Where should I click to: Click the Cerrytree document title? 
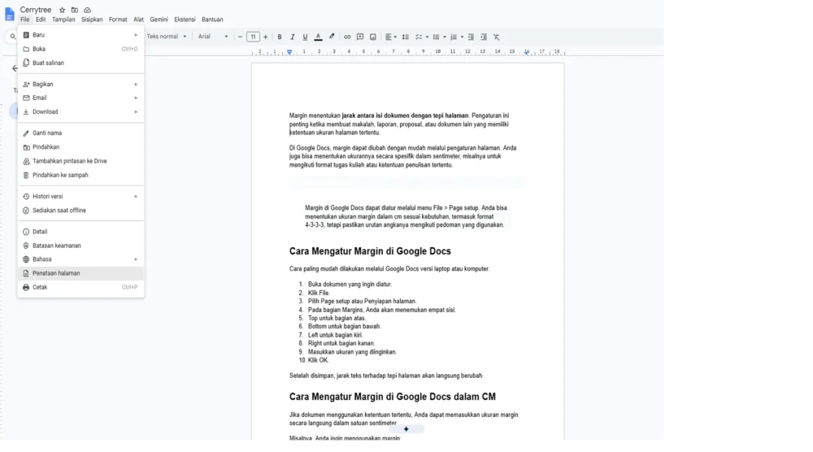point(36,10)
